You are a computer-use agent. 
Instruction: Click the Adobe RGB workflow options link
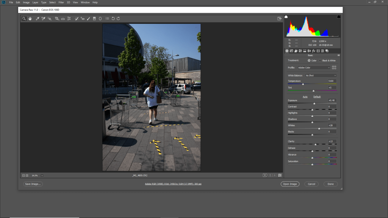point(173,184)
